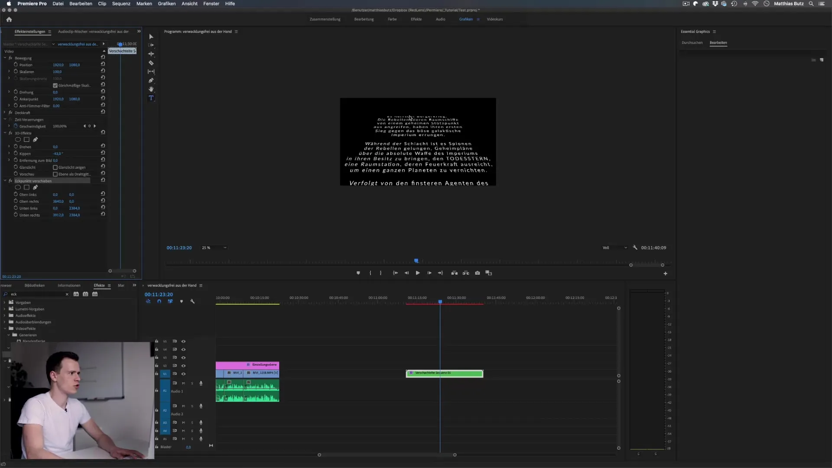Expand the Deckkraft effect
The image size is (832, 468).
click(5, 112)
